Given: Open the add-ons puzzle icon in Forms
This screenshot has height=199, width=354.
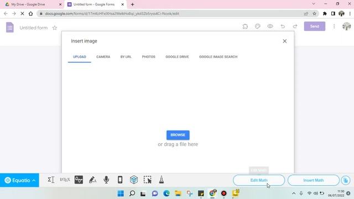Looking at the screenshot, I should click(245, 27).
